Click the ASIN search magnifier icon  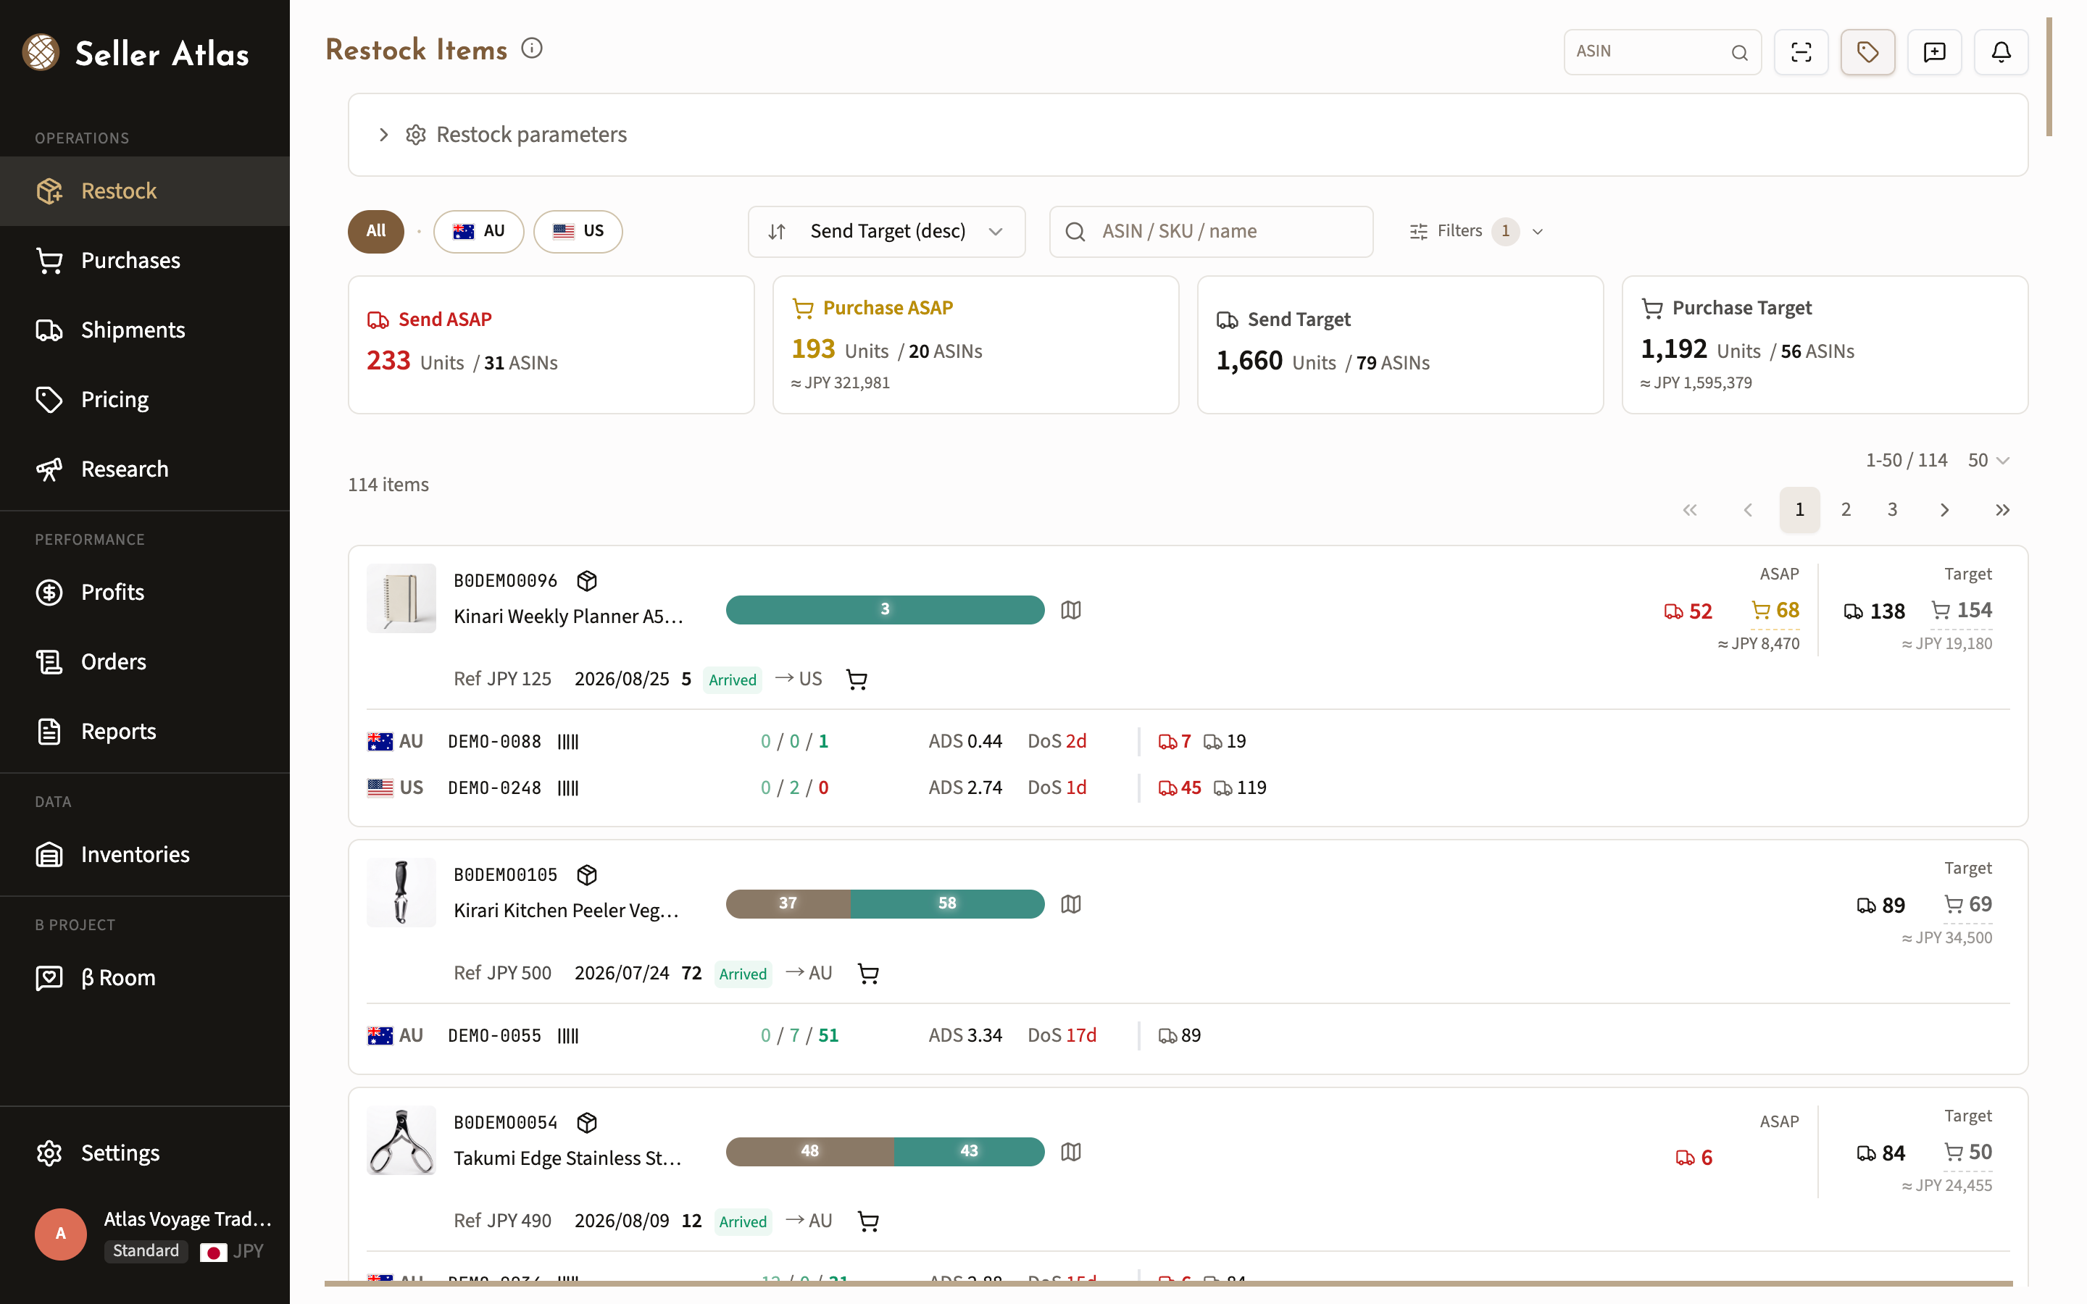click(x=1739, y=53)
